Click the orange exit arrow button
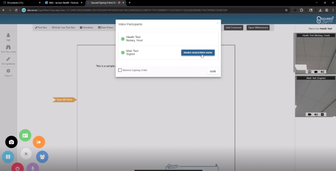The image size is (336, 171). tap(39, 142)
